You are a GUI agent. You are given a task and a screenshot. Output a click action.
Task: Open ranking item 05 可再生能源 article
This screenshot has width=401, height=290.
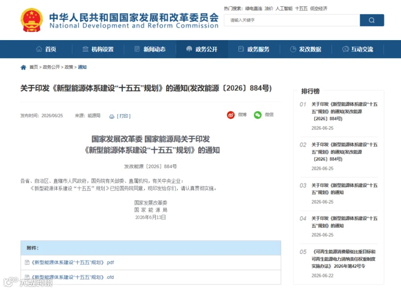(x=344, y=259)
